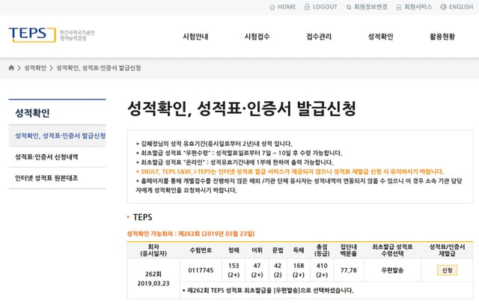Click the LOGOUT lock icon link

[x=321, y=7]
